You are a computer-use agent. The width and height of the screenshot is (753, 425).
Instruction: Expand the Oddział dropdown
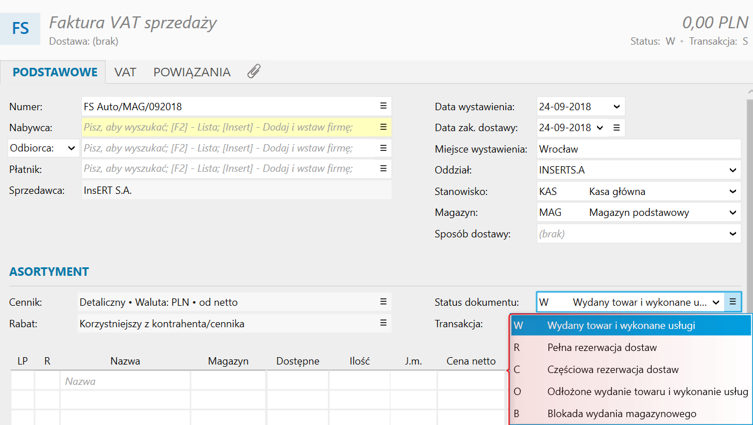(733, 170)
